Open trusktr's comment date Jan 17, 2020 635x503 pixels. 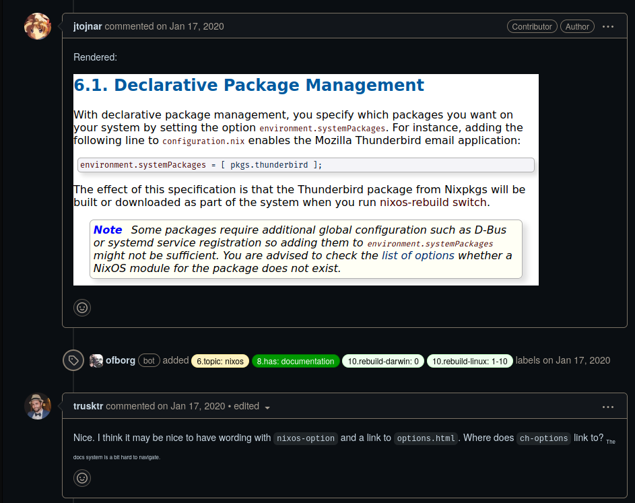[197, 406]
